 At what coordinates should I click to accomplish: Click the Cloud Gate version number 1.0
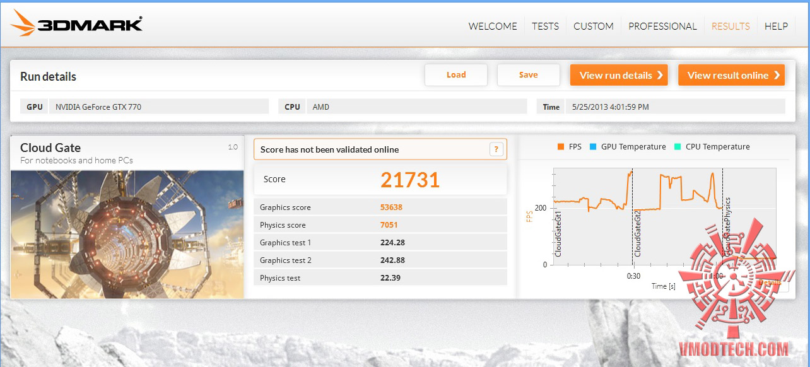pyautogui.click(x=233, y=147)
